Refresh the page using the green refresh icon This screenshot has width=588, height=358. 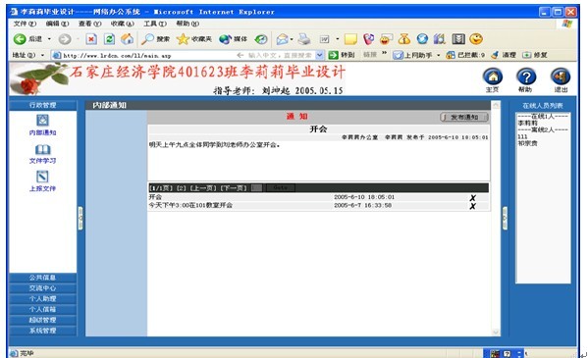[x=109, y=39]
